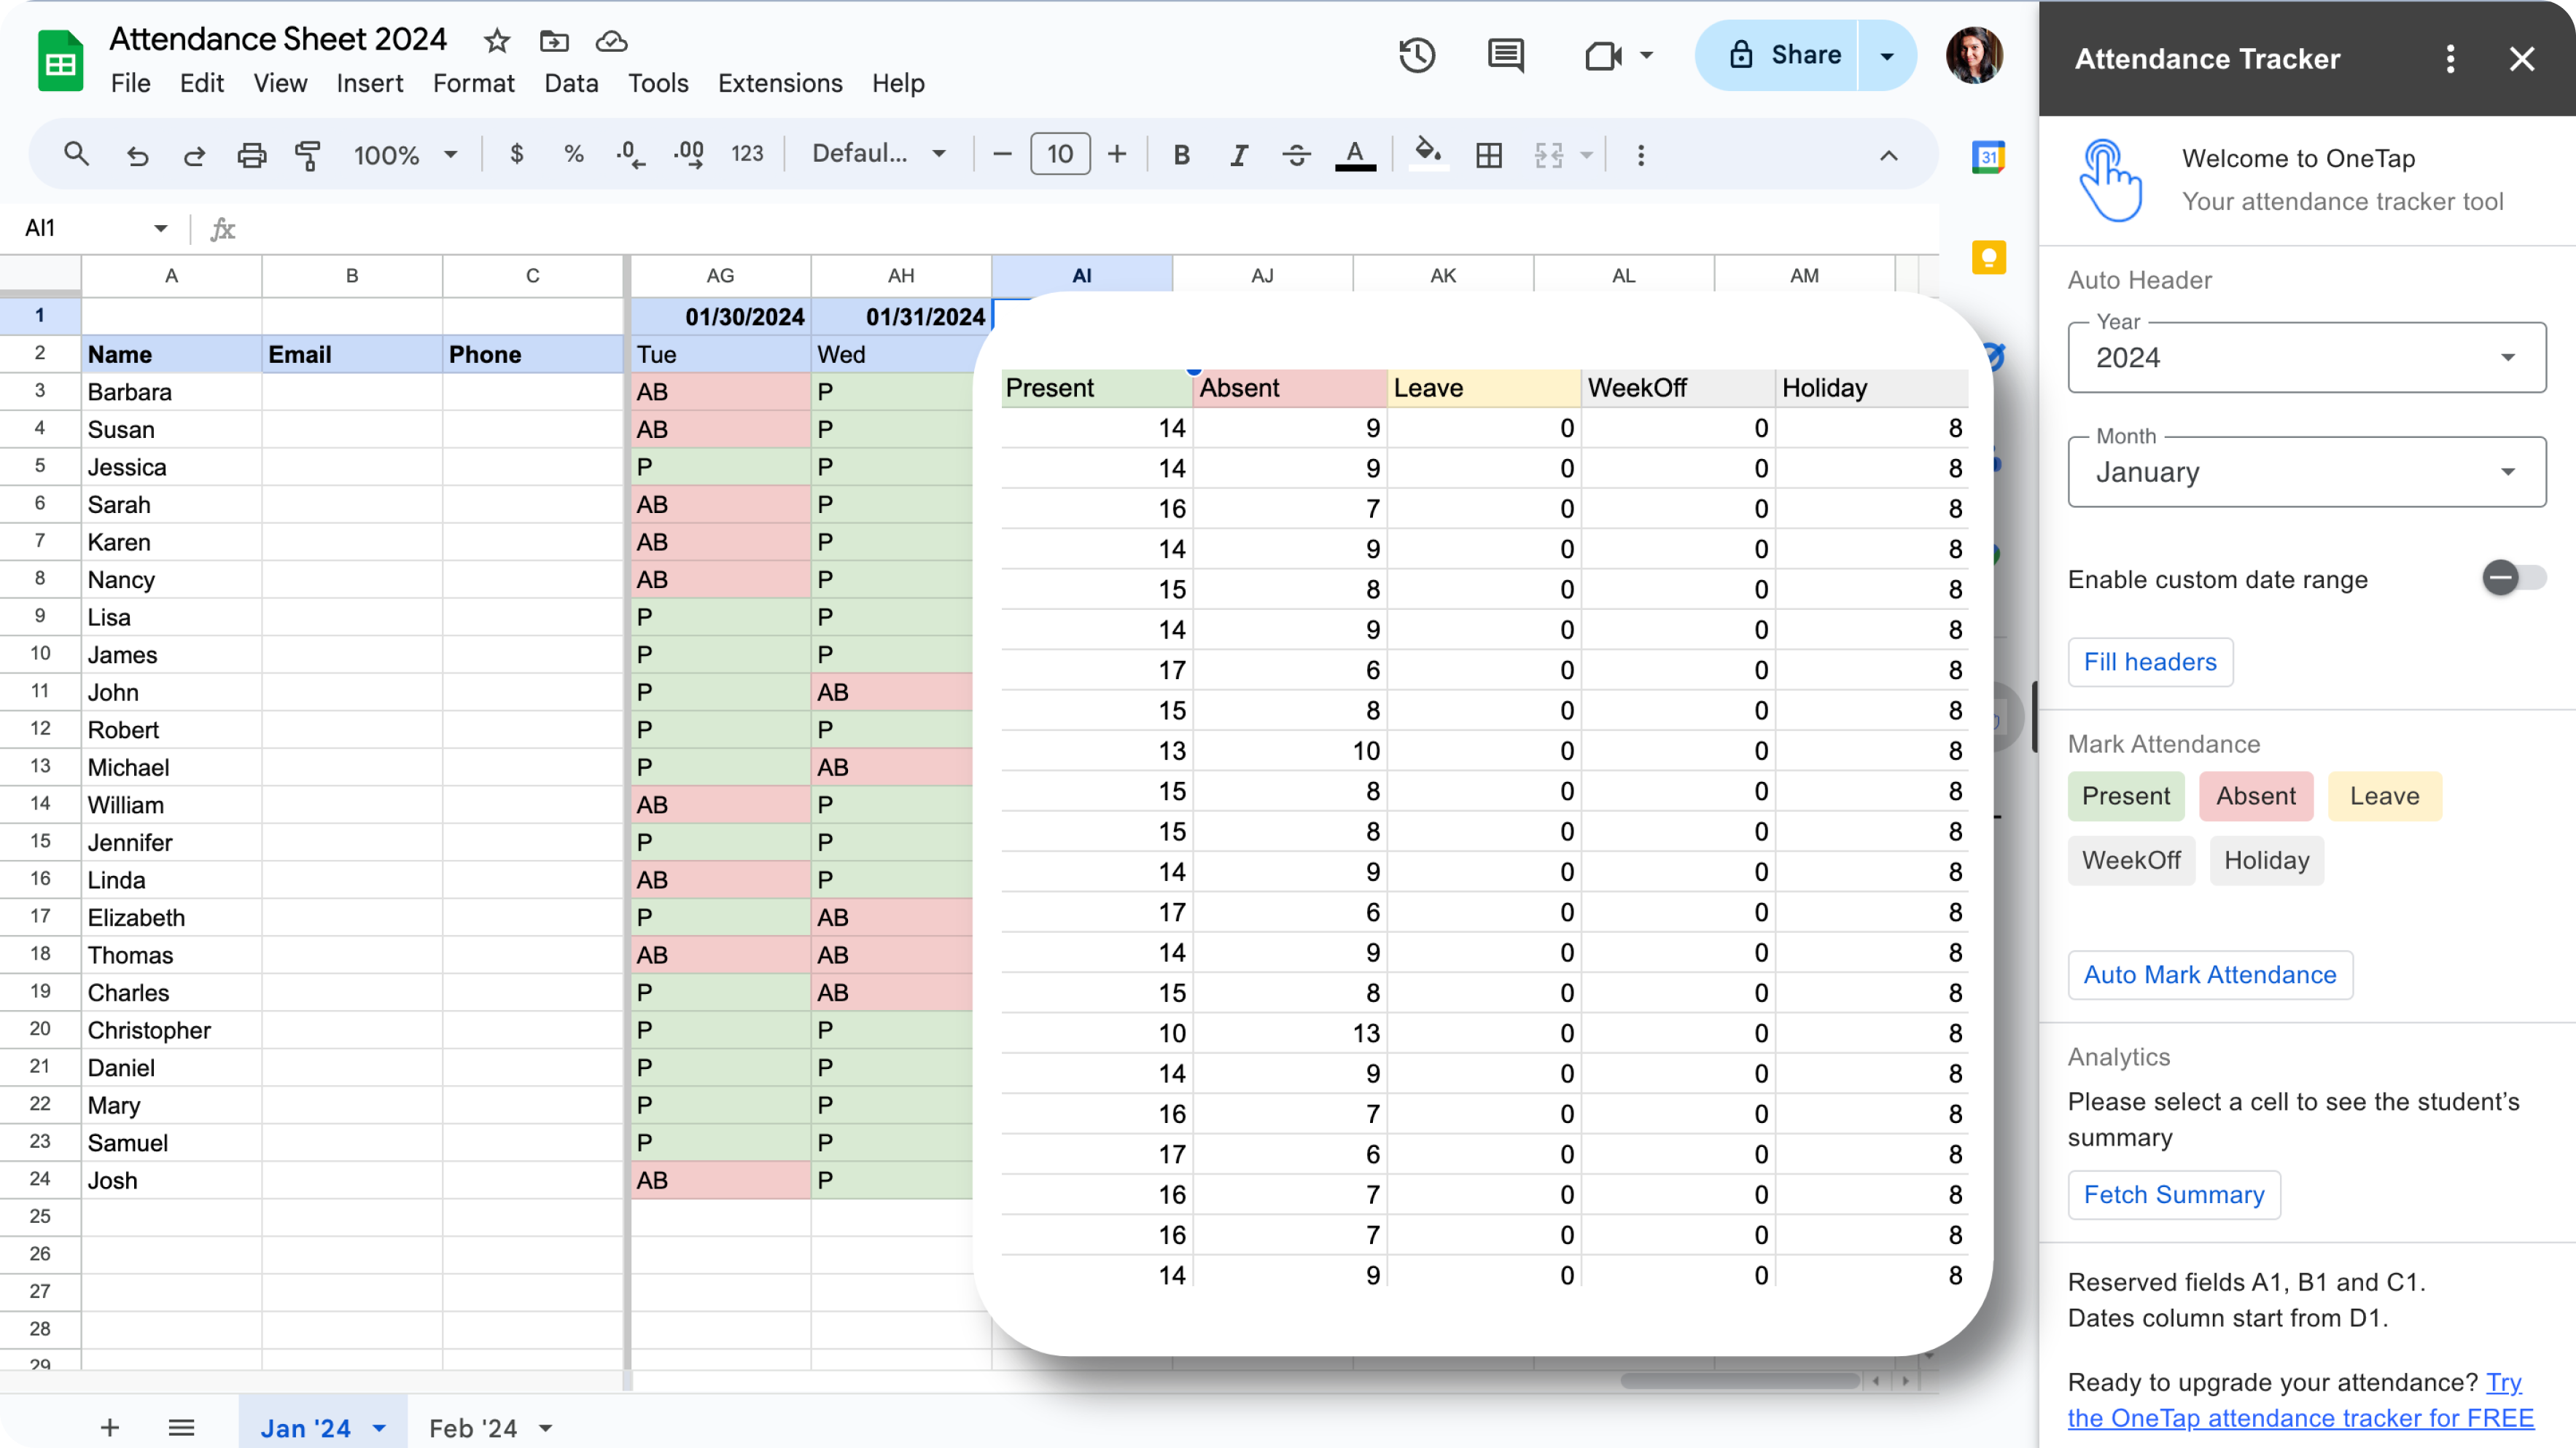Click the paint format roller icon

coord(308,155)
